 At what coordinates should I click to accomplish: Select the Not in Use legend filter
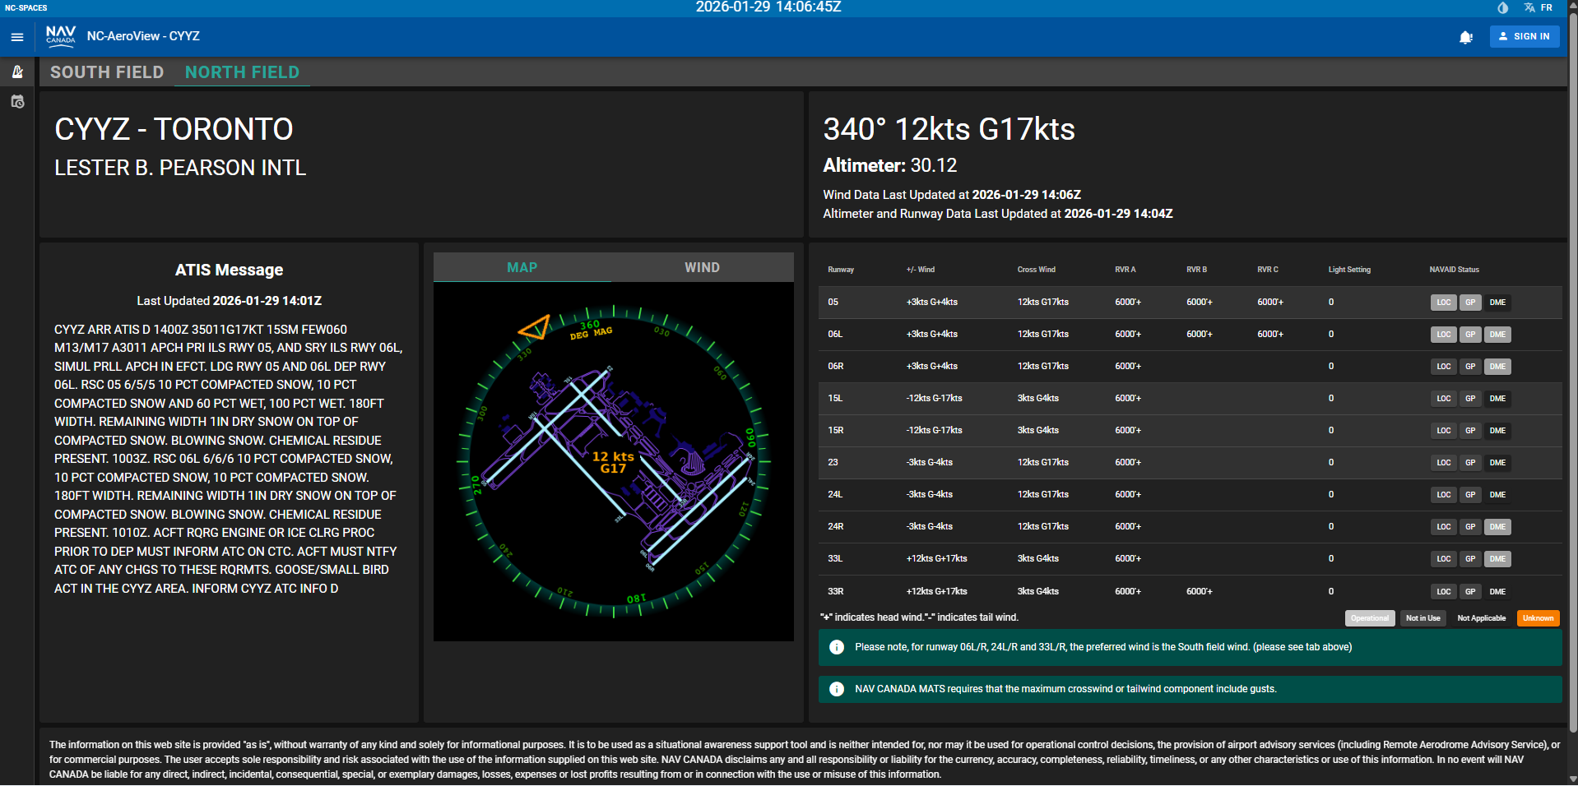(x=1423, y=617)
